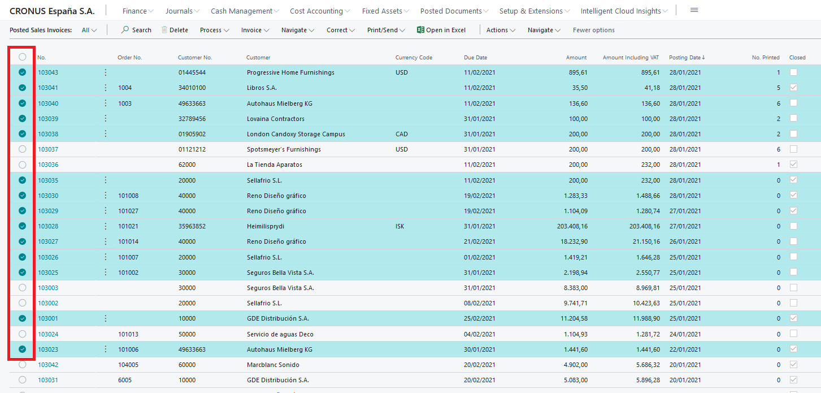Click currency code ISK cell
821x393 pixels.
click(x=400, y=226)
